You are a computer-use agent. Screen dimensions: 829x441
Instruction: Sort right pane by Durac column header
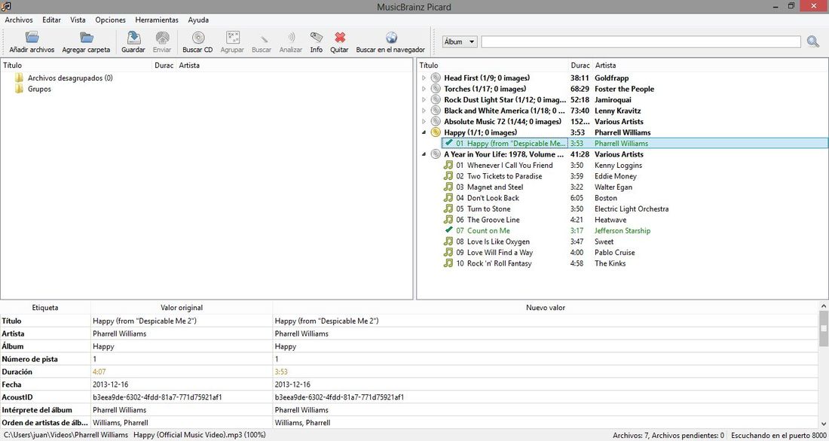click(x=580, y=65)
